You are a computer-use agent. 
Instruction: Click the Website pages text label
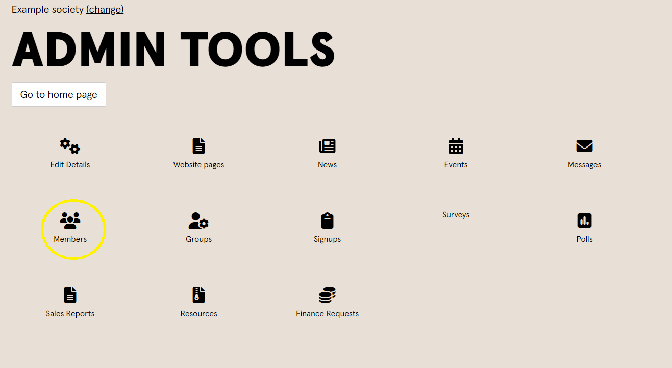198,165
